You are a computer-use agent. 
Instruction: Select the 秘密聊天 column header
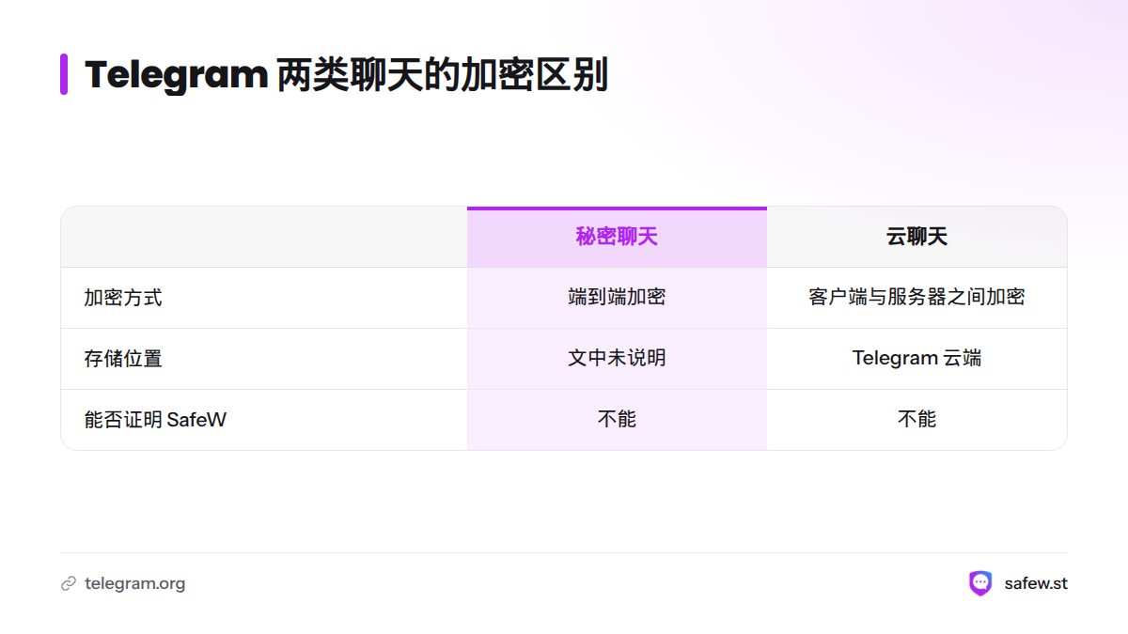pyautogui.click(x=617, y=237)
